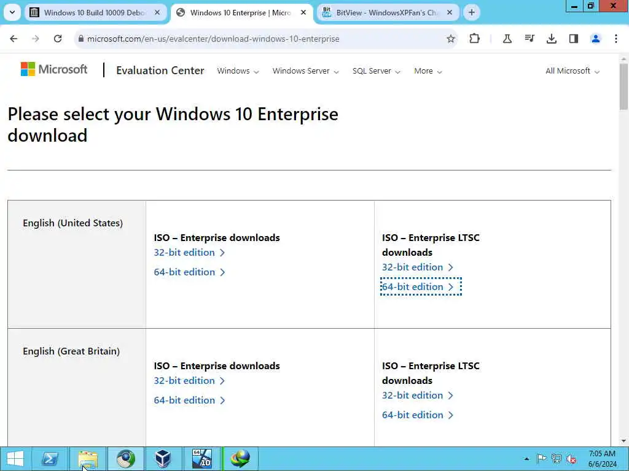Open Chrome three-dot menu
629x471 pixels.
pos(616,39)
